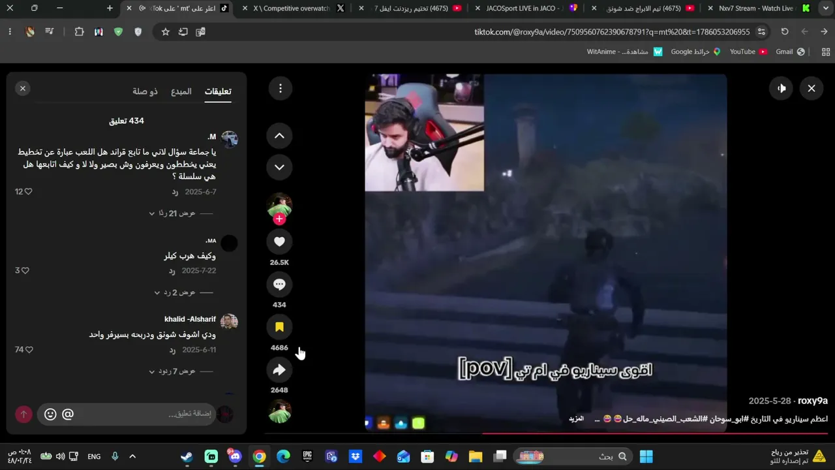Open YouTube bookmark
Image resolution: width=835 pixels, height=470 pixels.
748,52
